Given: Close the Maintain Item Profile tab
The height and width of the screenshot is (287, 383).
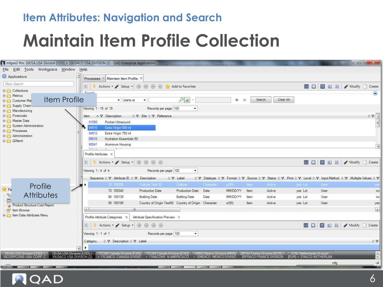Looking at the screenshot, I should click(141, 78).
